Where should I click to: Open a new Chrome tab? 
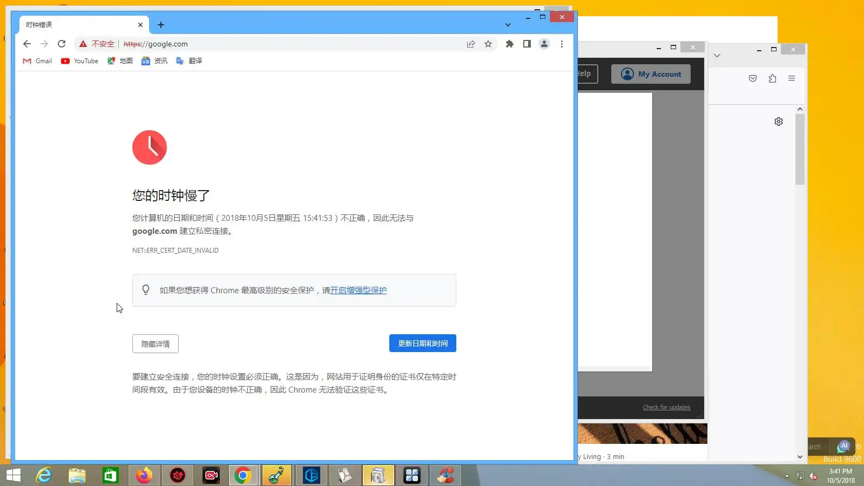coord(161,25)
